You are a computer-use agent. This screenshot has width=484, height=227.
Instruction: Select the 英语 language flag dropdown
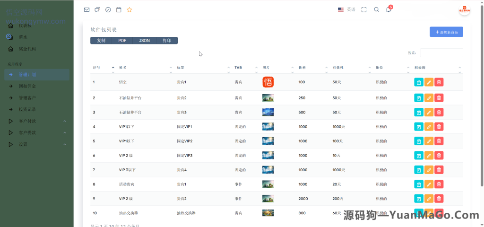coord(346,9)
